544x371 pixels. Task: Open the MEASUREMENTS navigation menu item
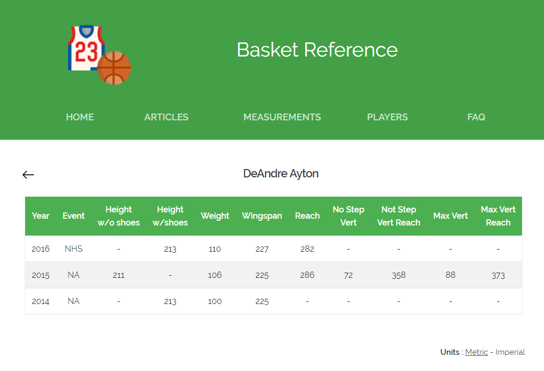282,117
